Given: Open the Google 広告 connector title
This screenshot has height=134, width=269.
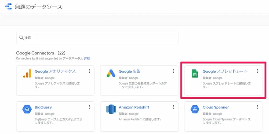Looking at the screenshot, I should [129, 71].
